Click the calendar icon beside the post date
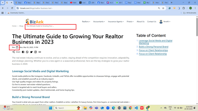The width and height of the screenshot is (198, 111). pyautogui.click(x=17, y=47)
